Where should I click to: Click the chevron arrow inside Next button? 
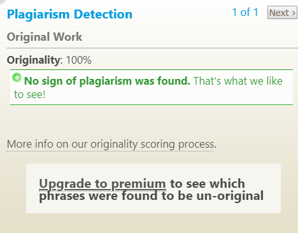294,13
